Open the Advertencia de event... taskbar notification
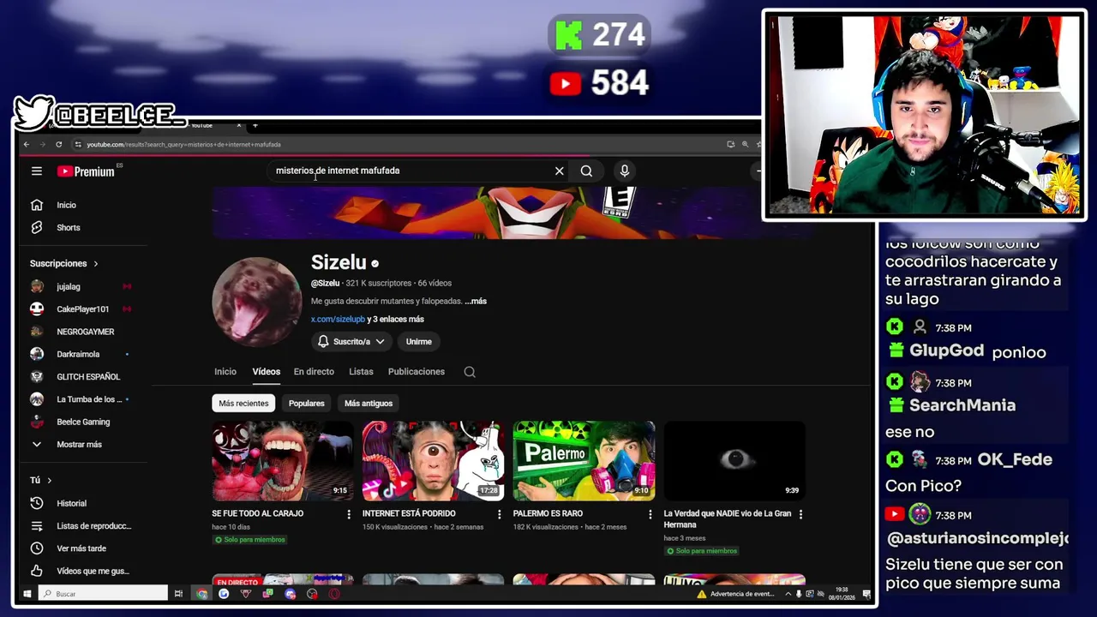1097x617 pixels. 736,594
